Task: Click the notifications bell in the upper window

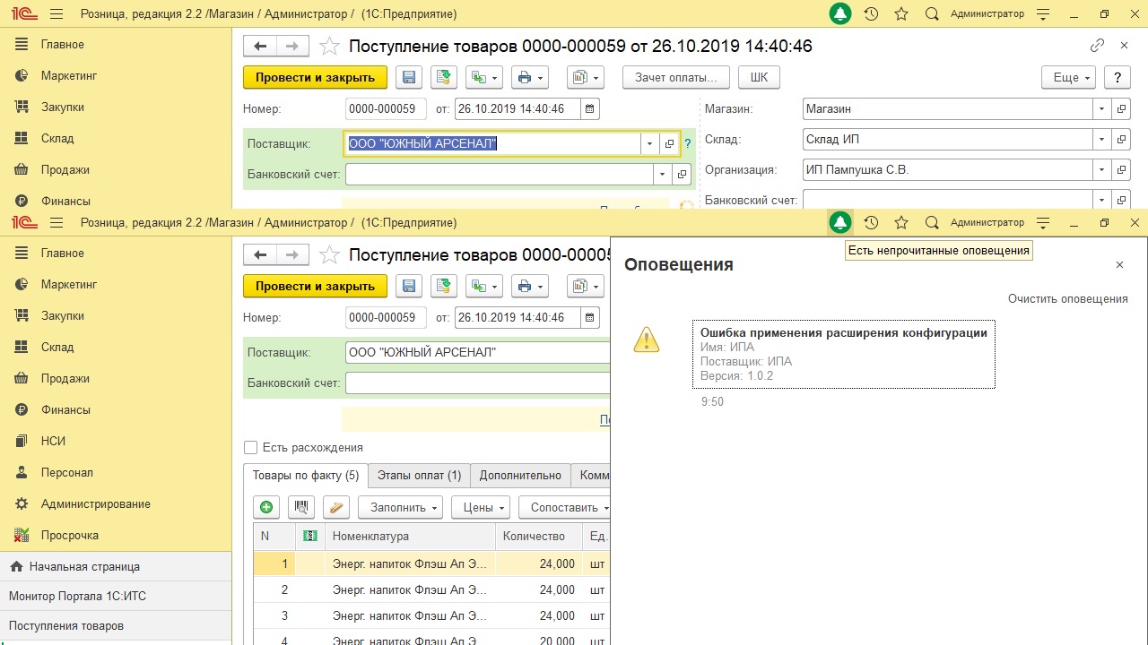Action: (x=839, y=14)
